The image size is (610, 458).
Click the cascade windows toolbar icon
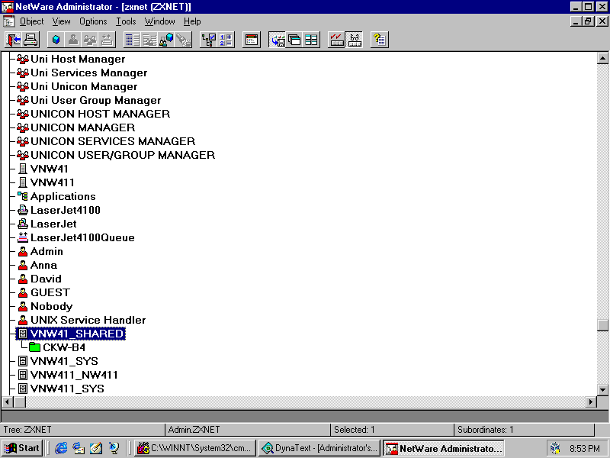(x=294, y=40)
